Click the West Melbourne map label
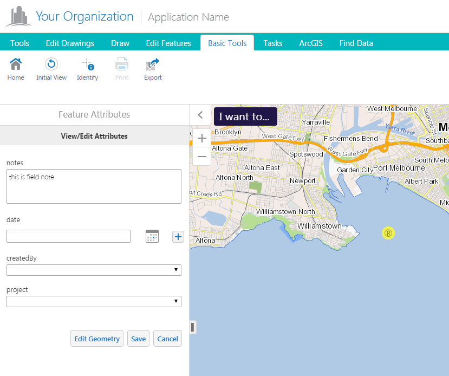449x376 pixels. click(x=392, y=109)
